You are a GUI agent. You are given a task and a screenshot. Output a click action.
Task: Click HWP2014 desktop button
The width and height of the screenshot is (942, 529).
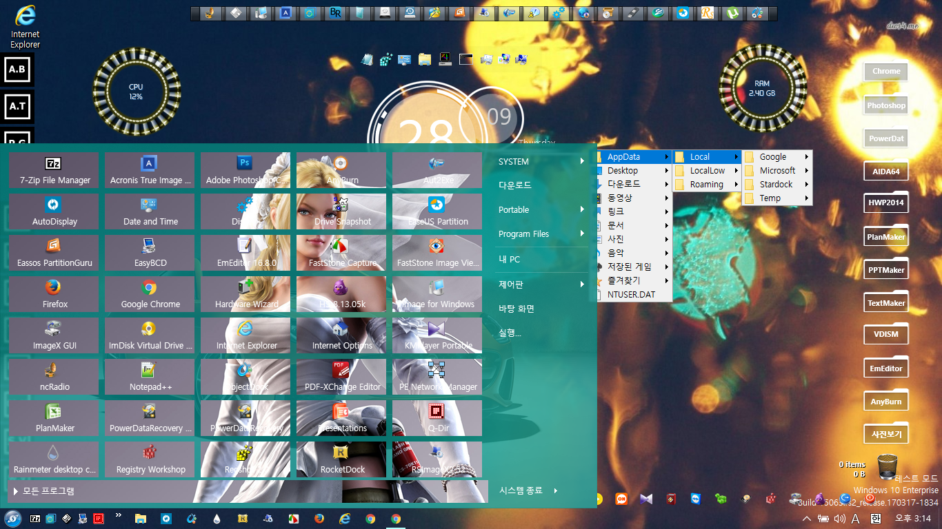coord(886,203)
